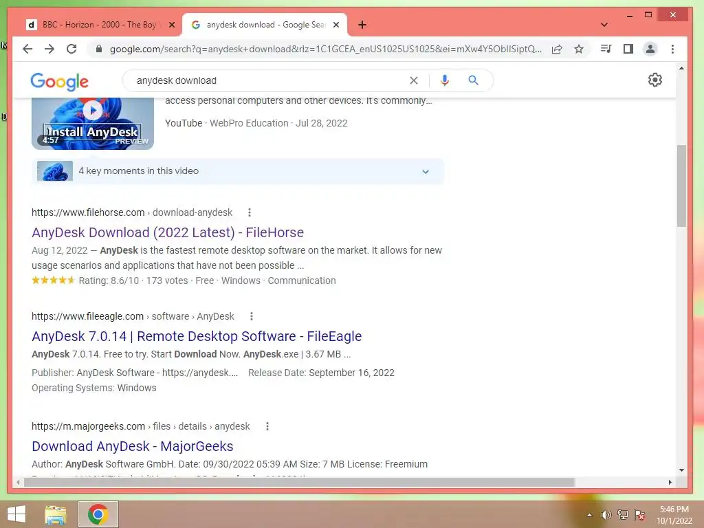This screenshot has width=704, height=528.
Task: Open the network icon in tray
Action: 622,515
